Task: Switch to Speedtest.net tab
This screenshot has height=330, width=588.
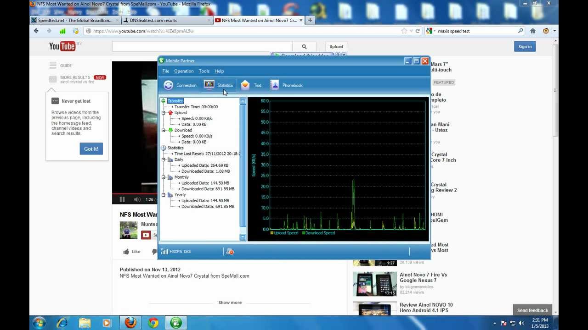Action: pos(75,20)
